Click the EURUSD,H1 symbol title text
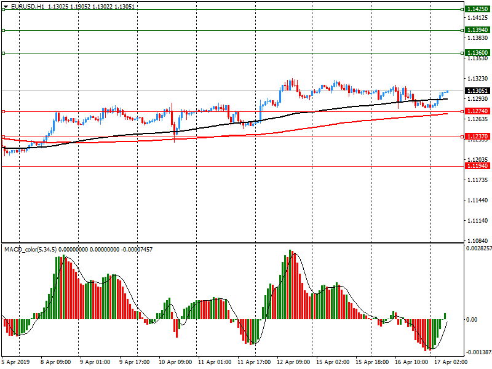This screenshot has width=492, height=369. (x=27, y=6)
